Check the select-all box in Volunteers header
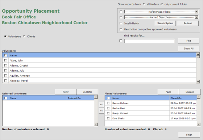This screenshot has height=140, width=203. (5, 55)
